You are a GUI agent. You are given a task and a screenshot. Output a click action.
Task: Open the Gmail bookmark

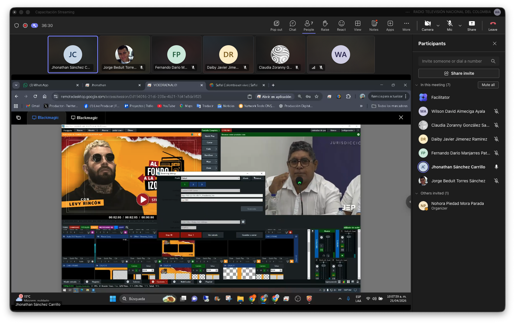pos(33,106)
